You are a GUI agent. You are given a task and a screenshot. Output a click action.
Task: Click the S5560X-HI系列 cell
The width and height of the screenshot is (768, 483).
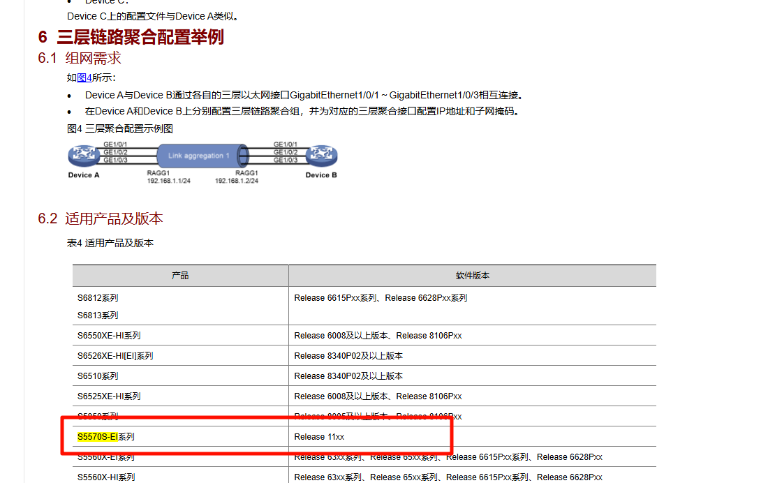pos(106,477)
